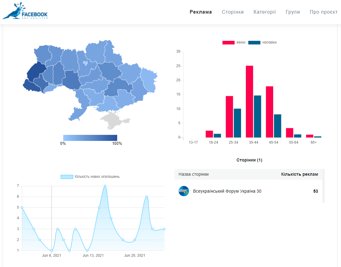Navigate to the Групи section
This screenshot has width=341, height=267.
tap(293, 12)
